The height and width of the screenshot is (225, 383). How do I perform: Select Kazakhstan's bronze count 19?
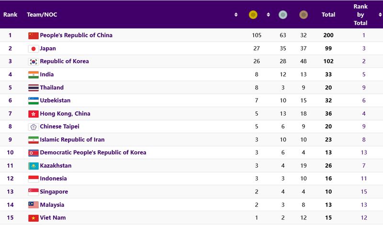click(x=304, y=165)
